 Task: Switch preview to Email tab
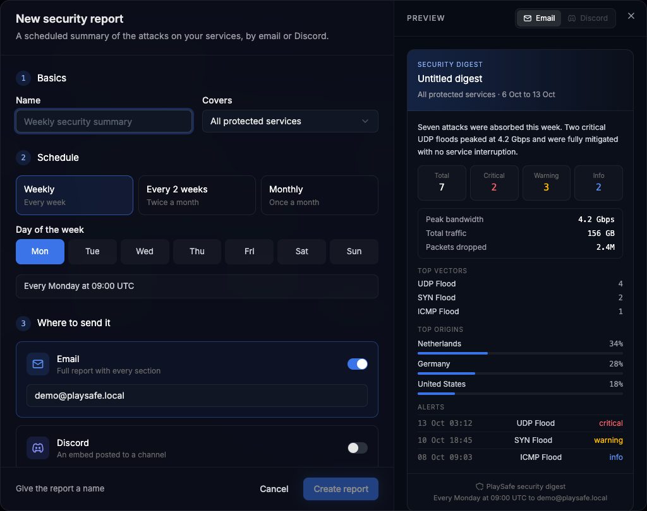point(539,18)
